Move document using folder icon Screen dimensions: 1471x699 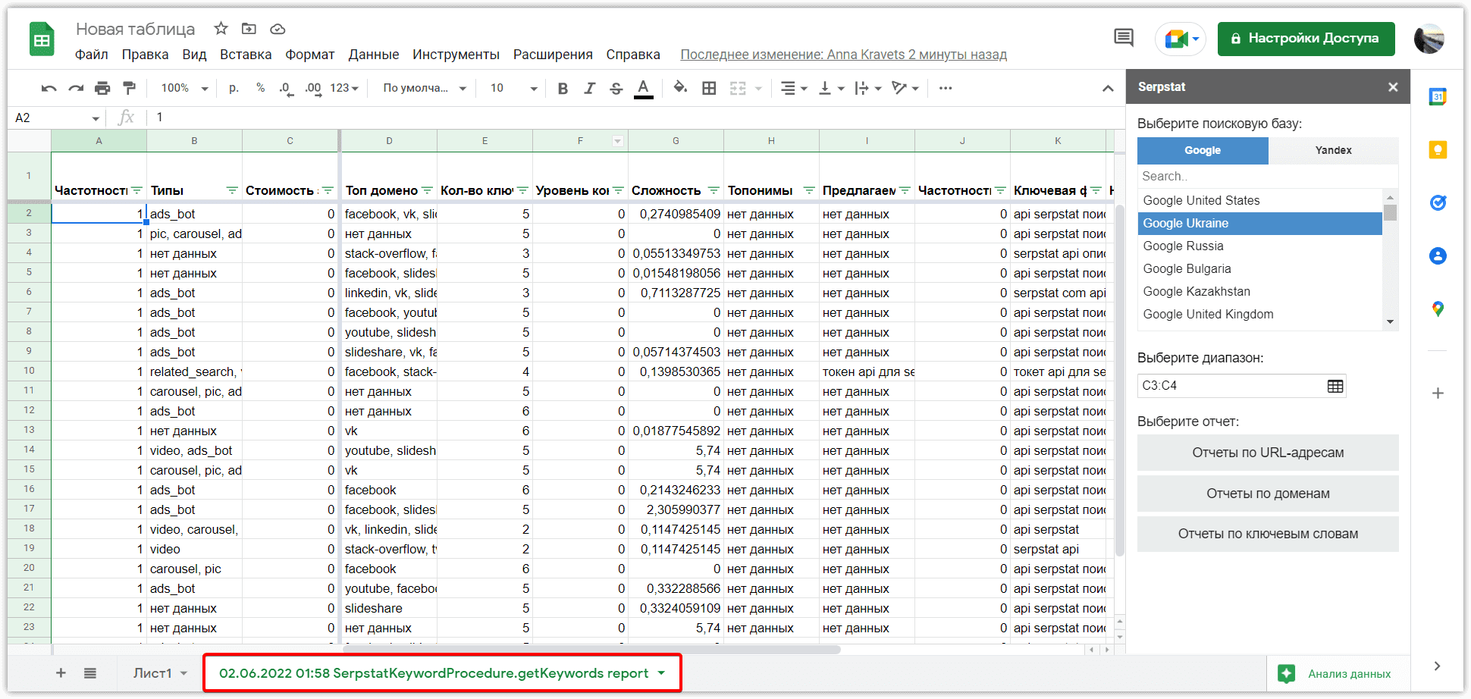249,29
